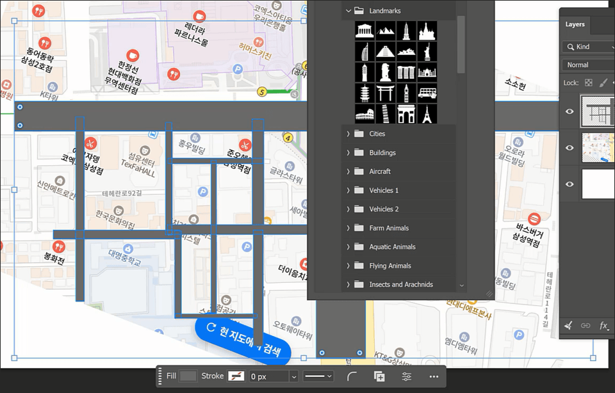Select the Empire State Building shape
This screenshot has width=615, height=393.
coord(406,31)
